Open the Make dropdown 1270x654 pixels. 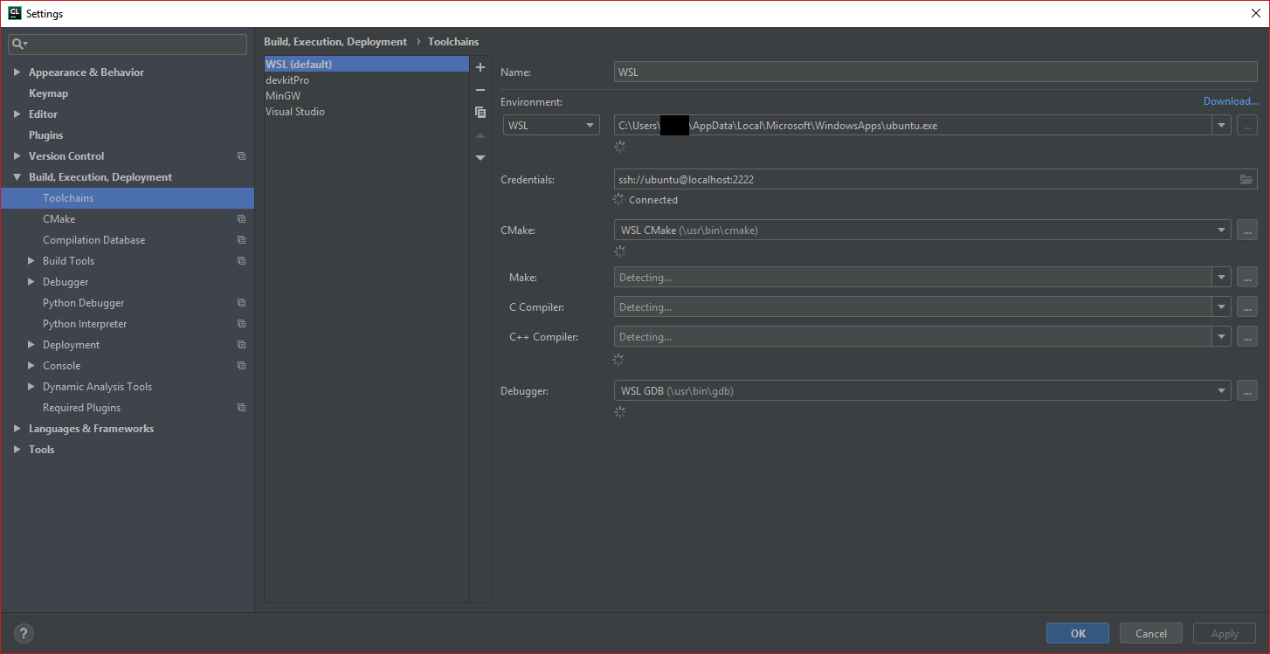pos(1221,278)
